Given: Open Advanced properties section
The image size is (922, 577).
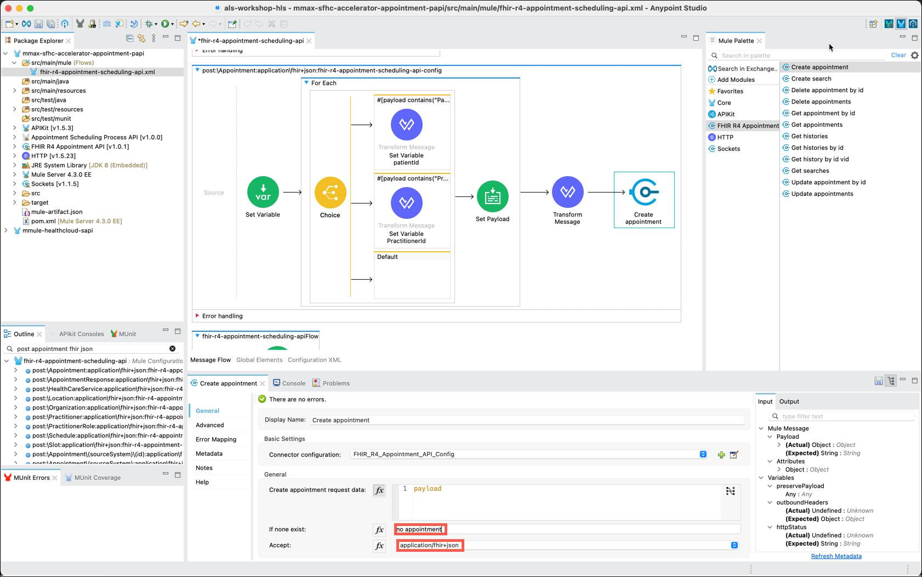Looking at the screenshot, I should 210,425.
